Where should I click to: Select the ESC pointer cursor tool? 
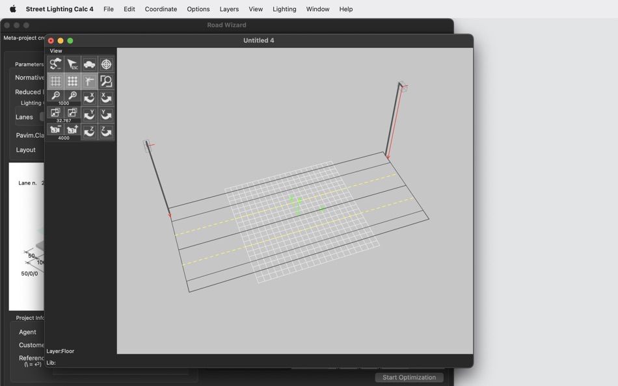point(72,64)
